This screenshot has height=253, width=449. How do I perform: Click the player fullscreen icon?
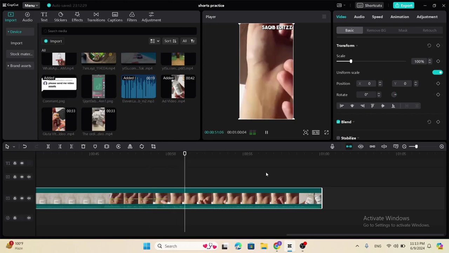pos(327,132)
